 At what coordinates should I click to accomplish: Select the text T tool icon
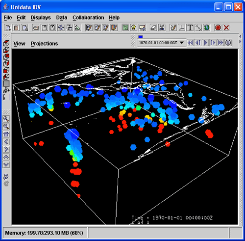click(190, 27)
